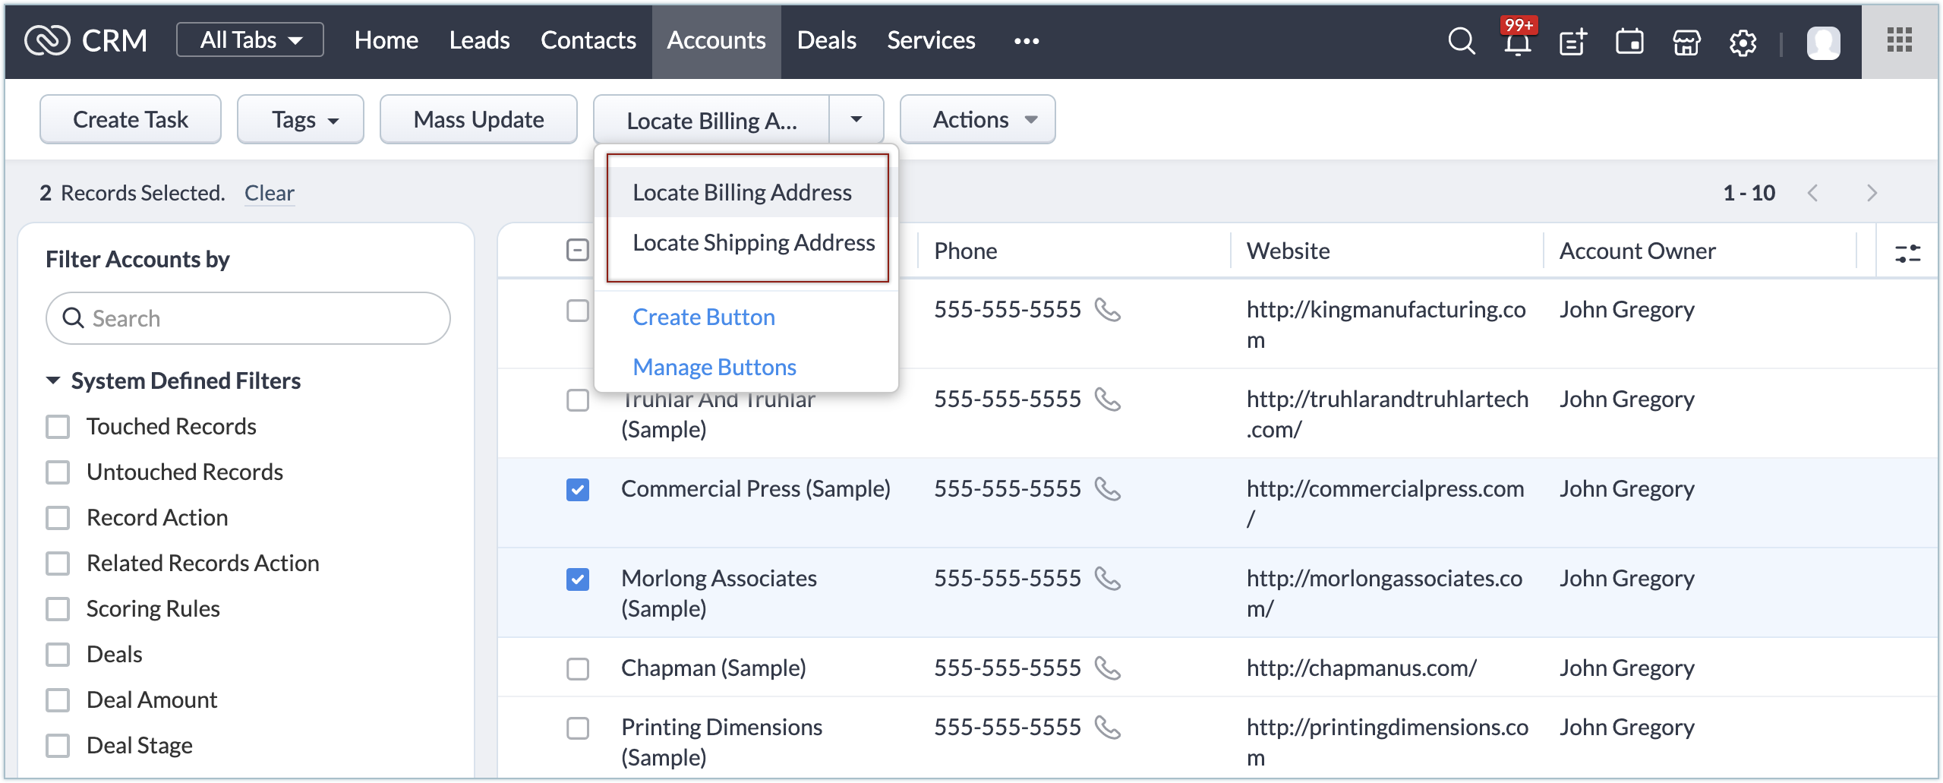This screenshot has width=1943, height=783.
Task: Click the column settings icon in table header
Action: click(x=1907, y=253)
